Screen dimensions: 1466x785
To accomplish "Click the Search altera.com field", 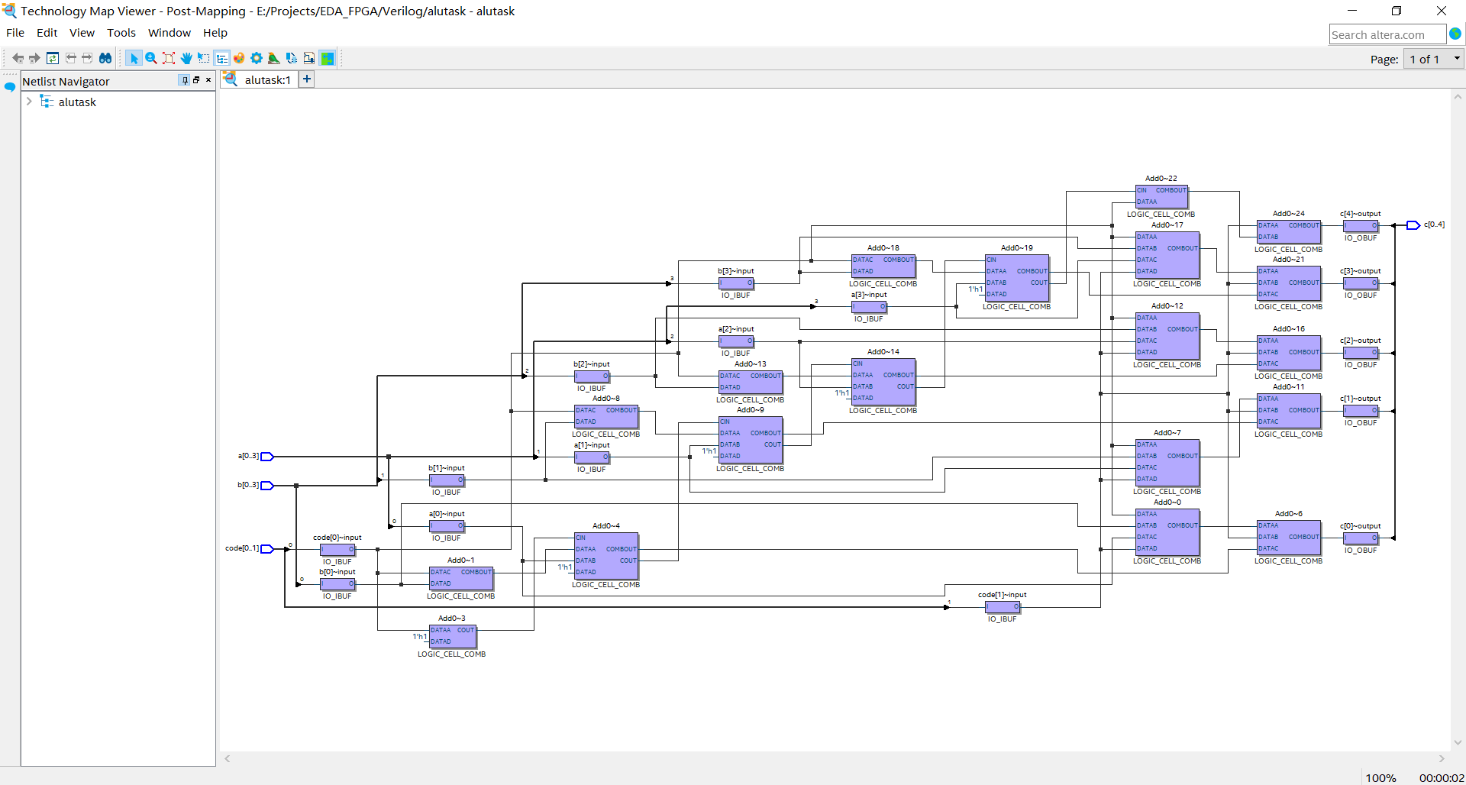I will click(x=1386, y=34).
